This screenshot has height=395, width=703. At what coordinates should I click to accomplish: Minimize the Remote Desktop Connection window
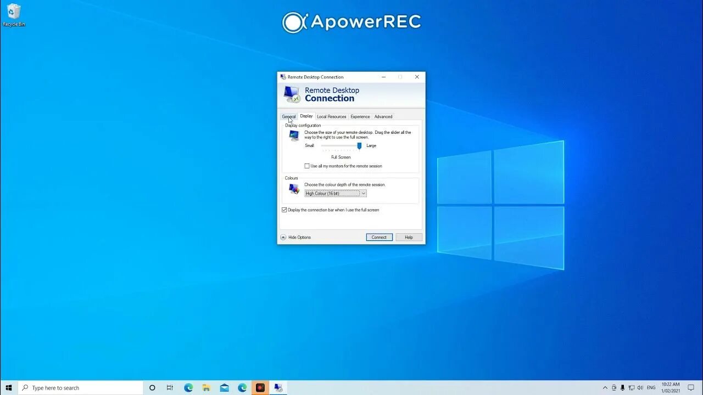pos(383,77)
